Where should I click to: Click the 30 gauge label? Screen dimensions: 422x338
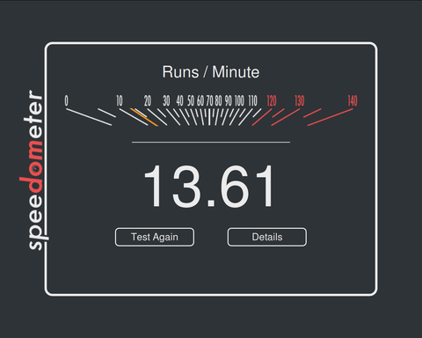point(166,100)
